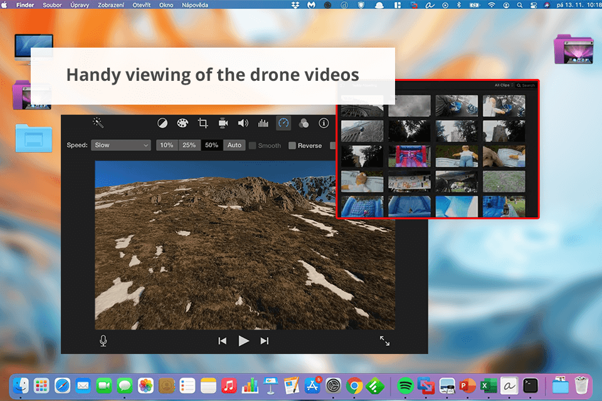The image size is (602, 401).
Task: Open the Zobrazení menu
Action: (110, 5)
